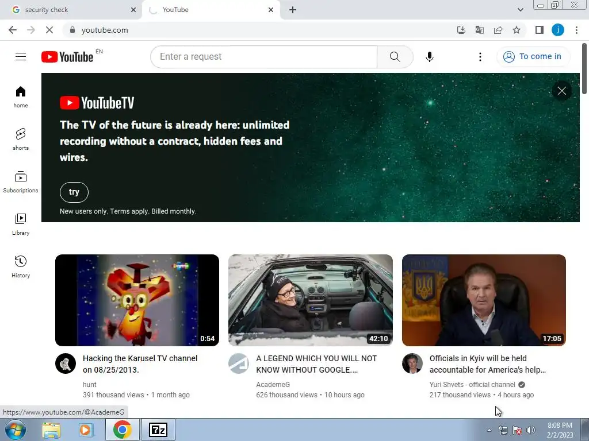Open Subscriptions in sidebar
The image size is (589, 441).
(21, 182)
